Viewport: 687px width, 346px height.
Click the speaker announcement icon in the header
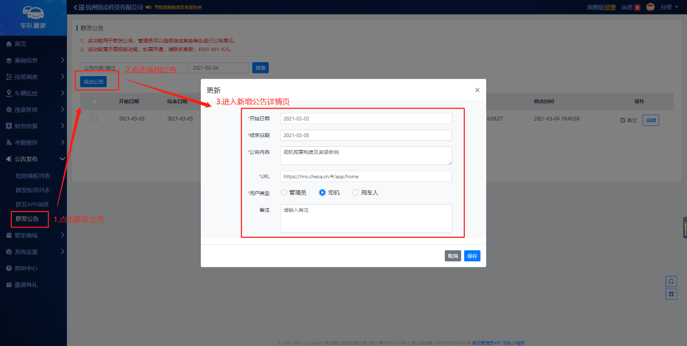(x=149, y=7)
